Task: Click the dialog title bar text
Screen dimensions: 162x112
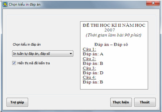Action: click(25, 4)
